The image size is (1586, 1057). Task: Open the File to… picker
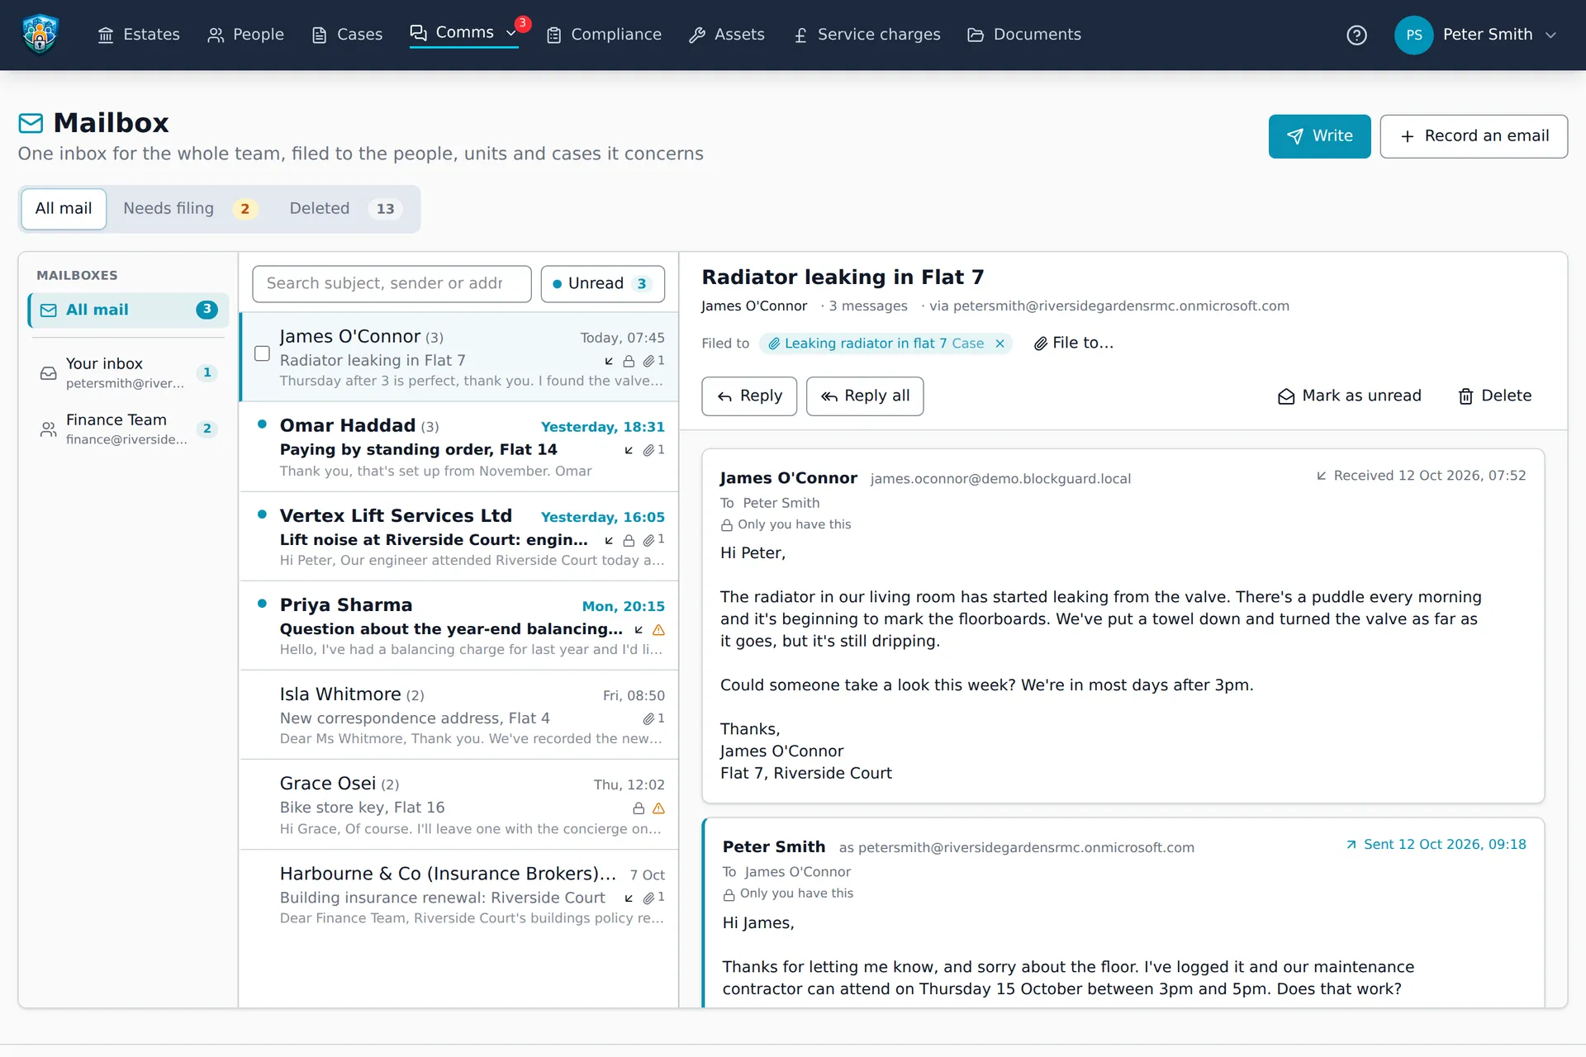tap(1073, 343)
